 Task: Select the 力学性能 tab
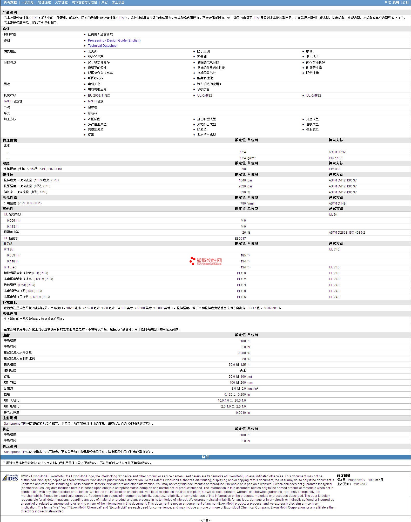[x=61, y=2]
